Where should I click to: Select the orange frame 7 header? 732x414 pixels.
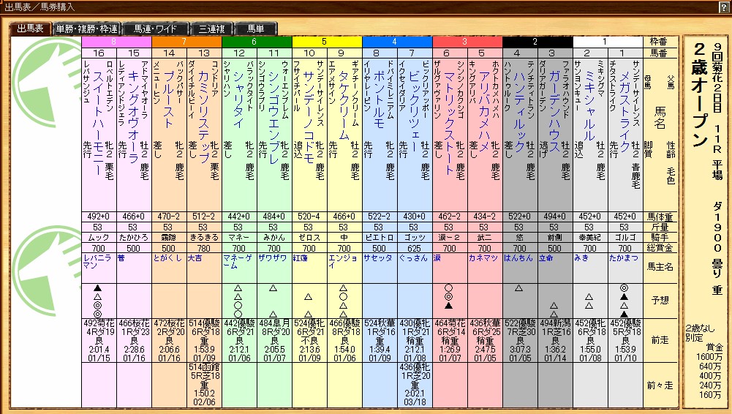pos(186,42)
